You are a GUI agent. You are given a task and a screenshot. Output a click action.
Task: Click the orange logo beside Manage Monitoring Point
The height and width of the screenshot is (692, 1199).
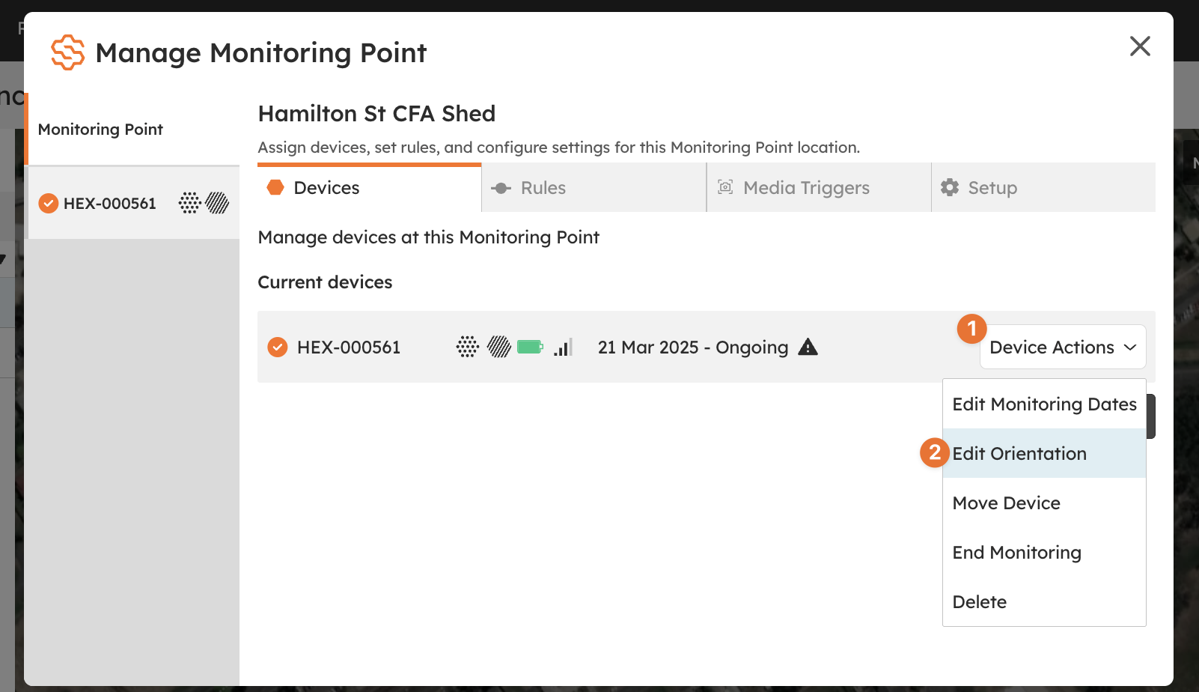[67, 52]
